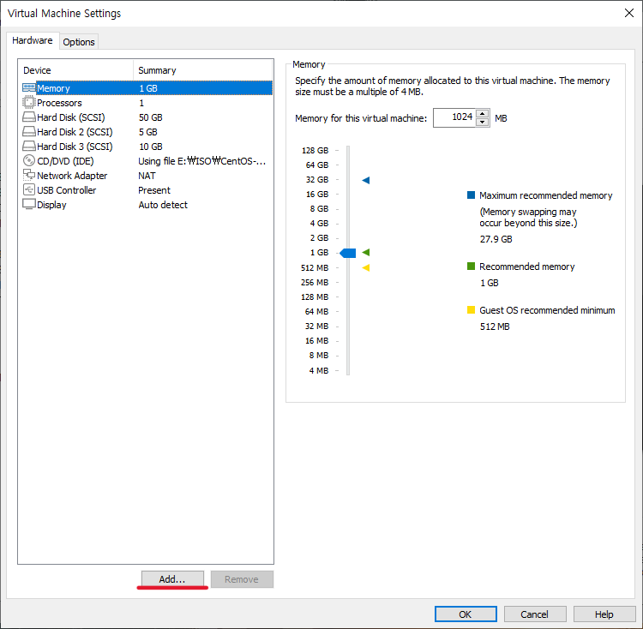Switch to the Options tab
Image resolution: width=643 pixels, height=629 pixels.
(x=79, y=42)
